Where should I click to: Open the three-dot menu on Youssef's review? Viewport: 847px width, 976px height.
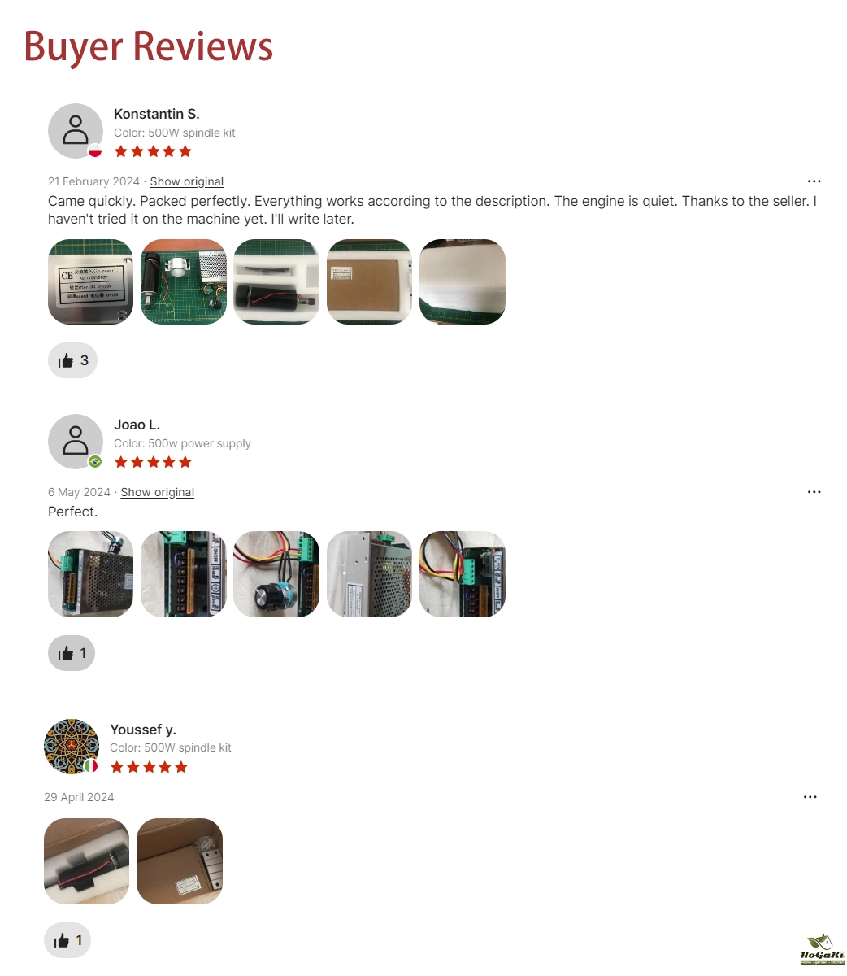tap(810, 797)
